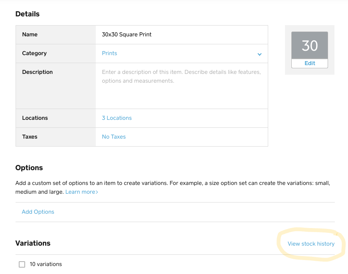Open the "Learn more" link about options
The width and height of the screenshot is (348, 274).
(80, 192)
